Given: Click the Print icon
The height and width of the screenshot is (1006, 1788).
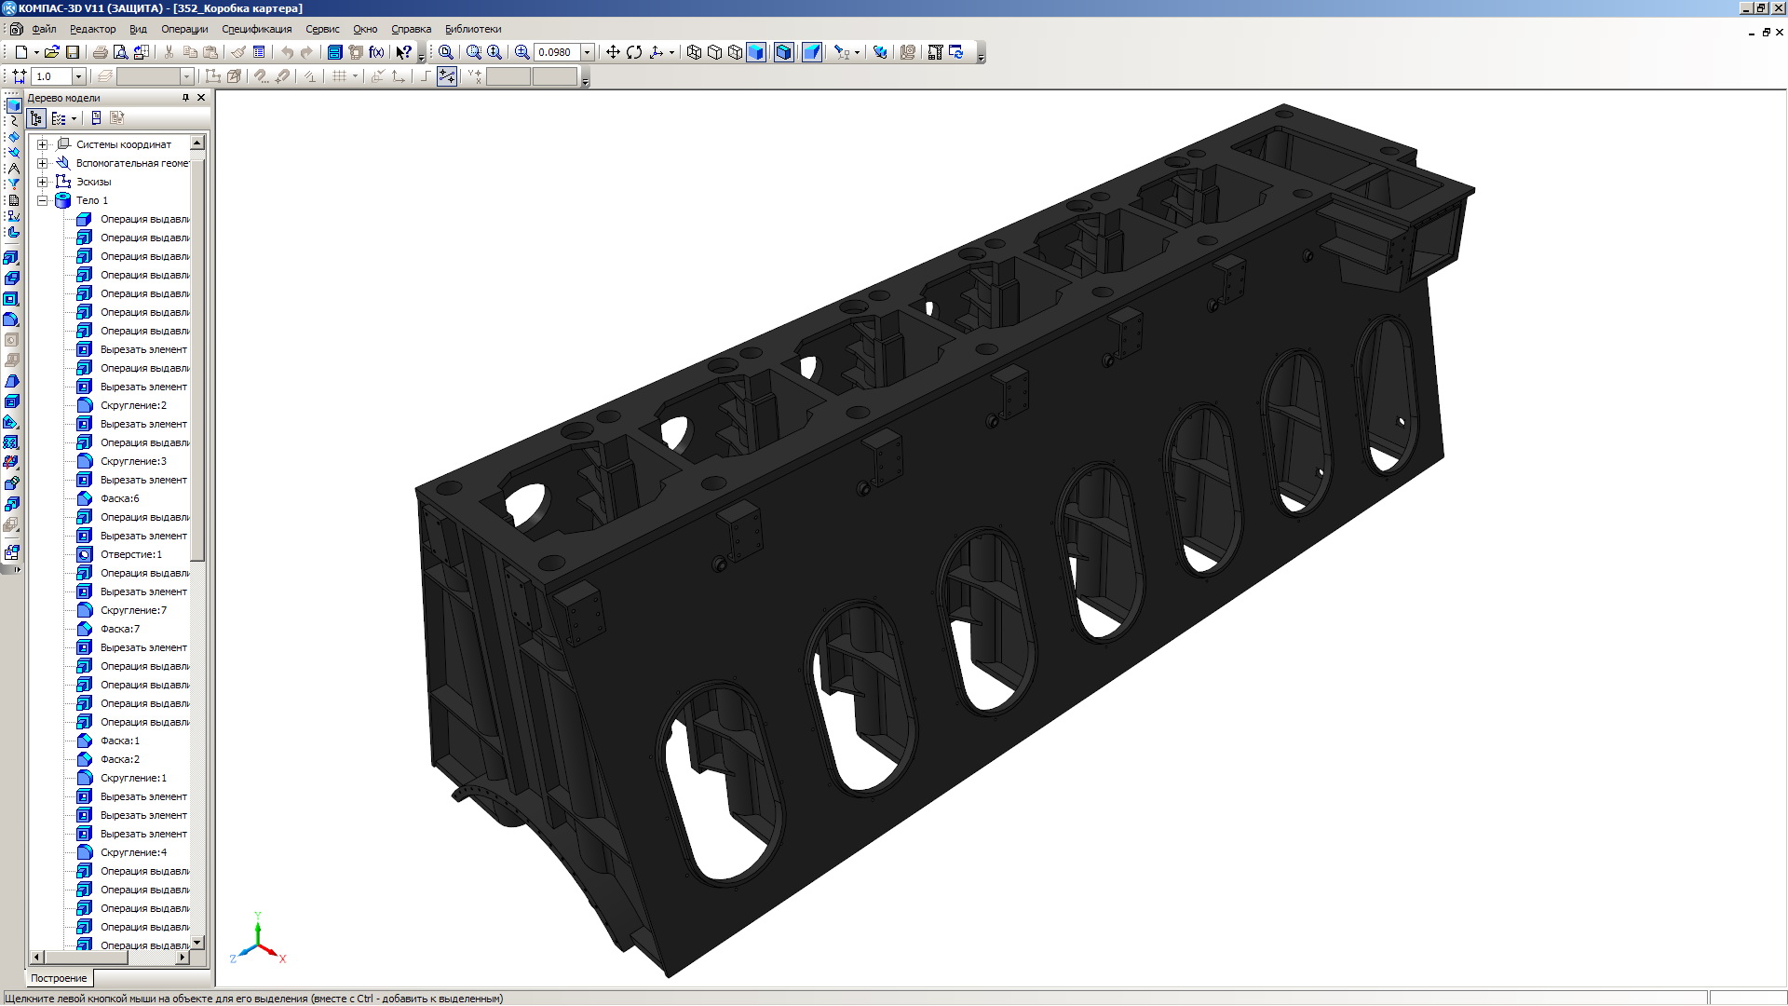Looking at the screenshot, I should [100, 52].
